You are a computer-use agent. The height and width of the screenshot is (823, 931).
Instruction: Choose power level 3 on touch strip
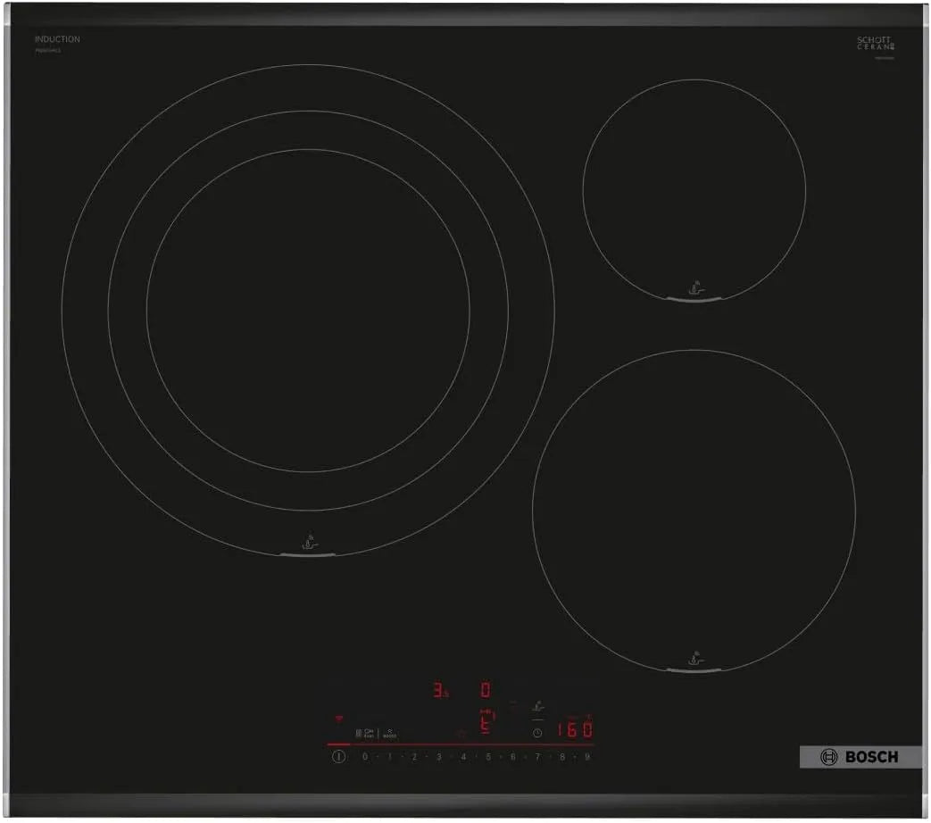point(439,756)
